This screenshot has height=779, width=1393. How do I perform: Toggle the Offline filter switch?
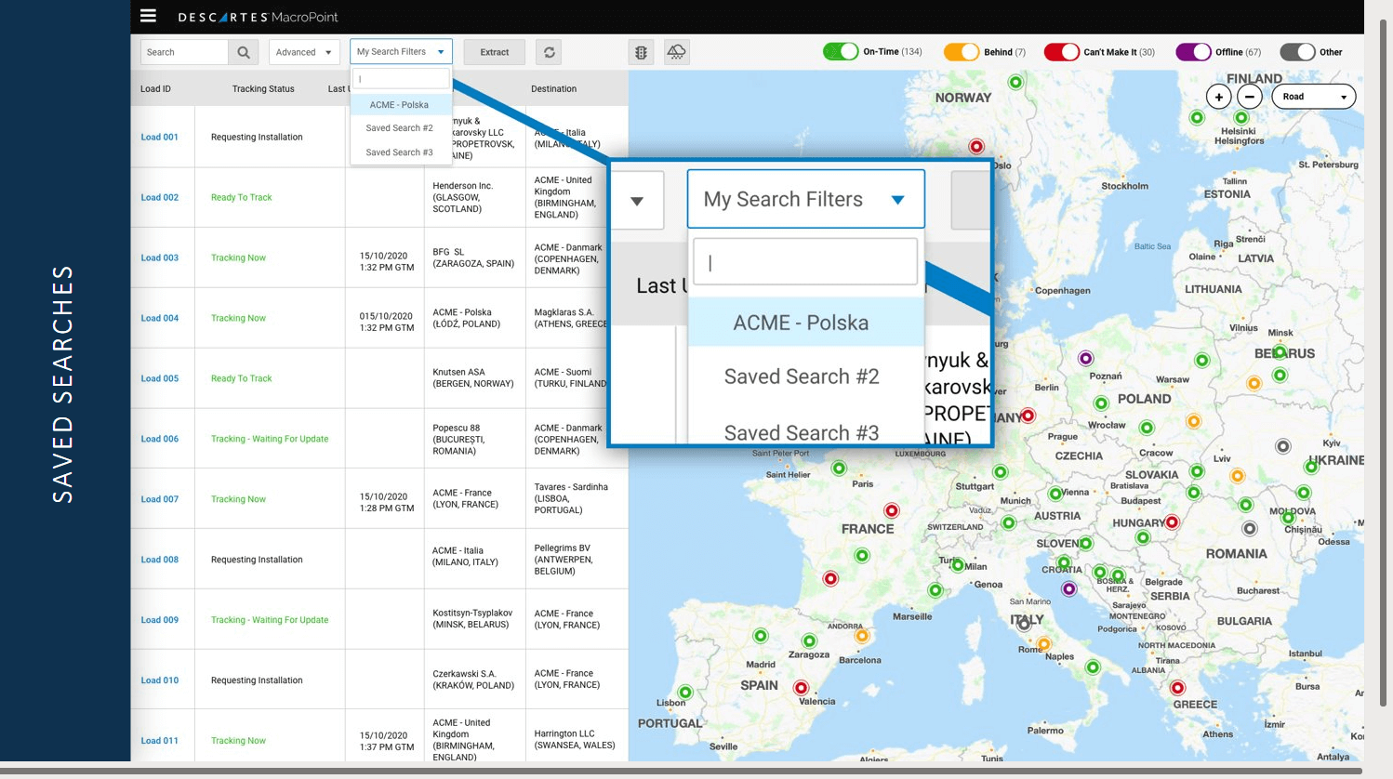point(1193,52)
